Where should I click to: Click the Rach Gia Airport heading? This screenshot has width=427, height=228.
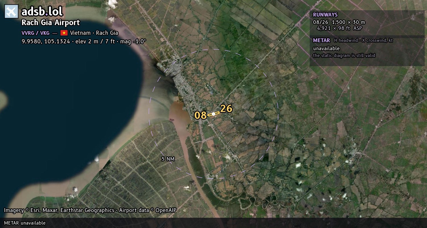pos(51,23)
